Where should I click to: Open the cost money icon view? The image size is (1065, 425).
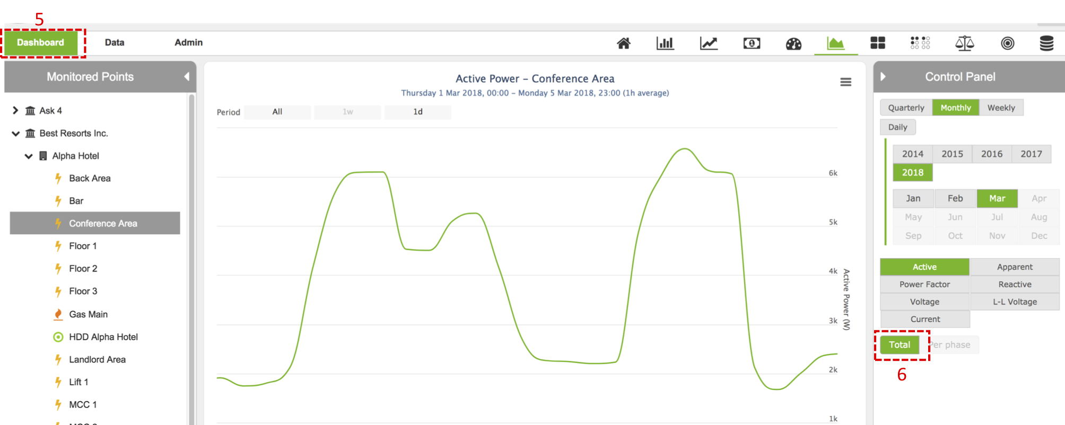pyautogui.click(x=752, y=43)
